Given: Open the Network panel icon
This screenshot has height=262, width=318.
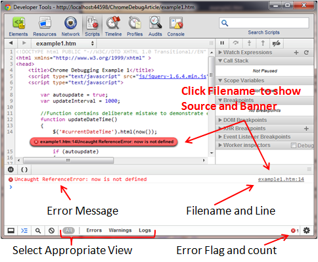Looking at the screenshot, I should pos(70,23).
